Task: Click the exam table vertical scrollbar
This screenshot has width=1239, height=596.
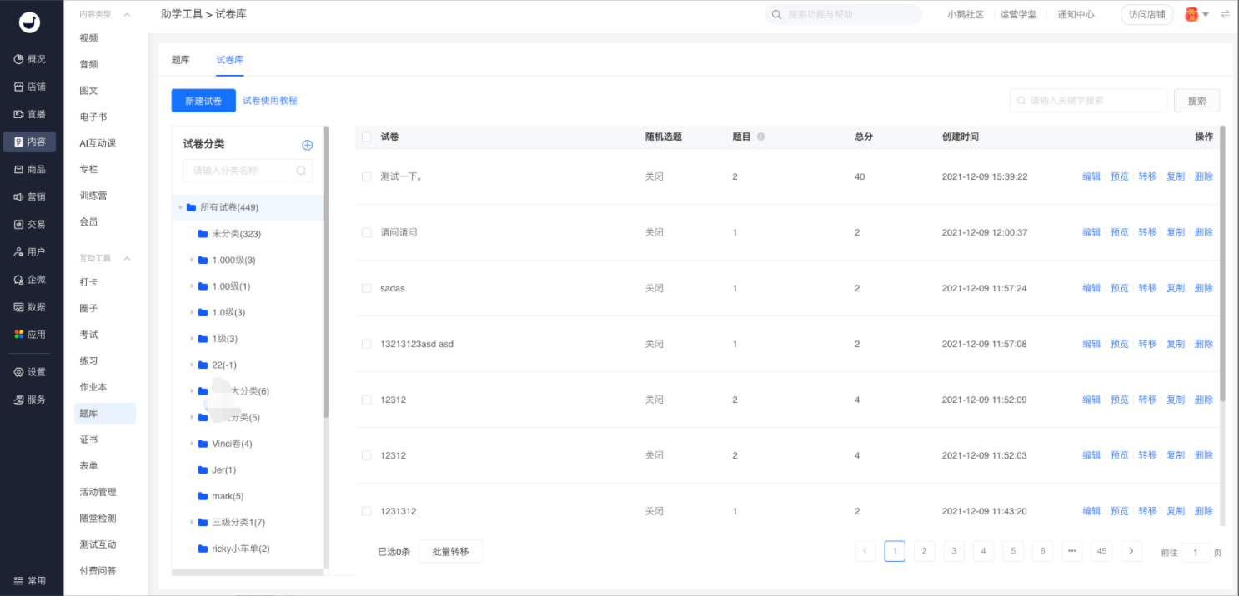Action: (x=1222, y=264)
